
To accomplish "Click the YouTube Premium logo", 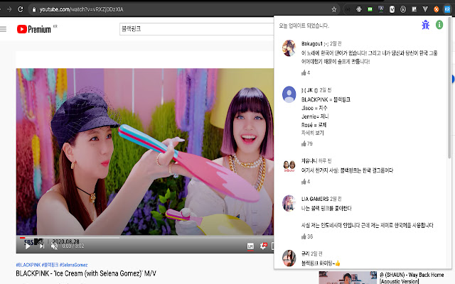I will point(34,29).
